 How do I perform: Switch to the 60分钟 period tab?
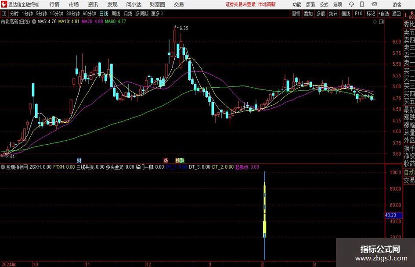(90, 14)
